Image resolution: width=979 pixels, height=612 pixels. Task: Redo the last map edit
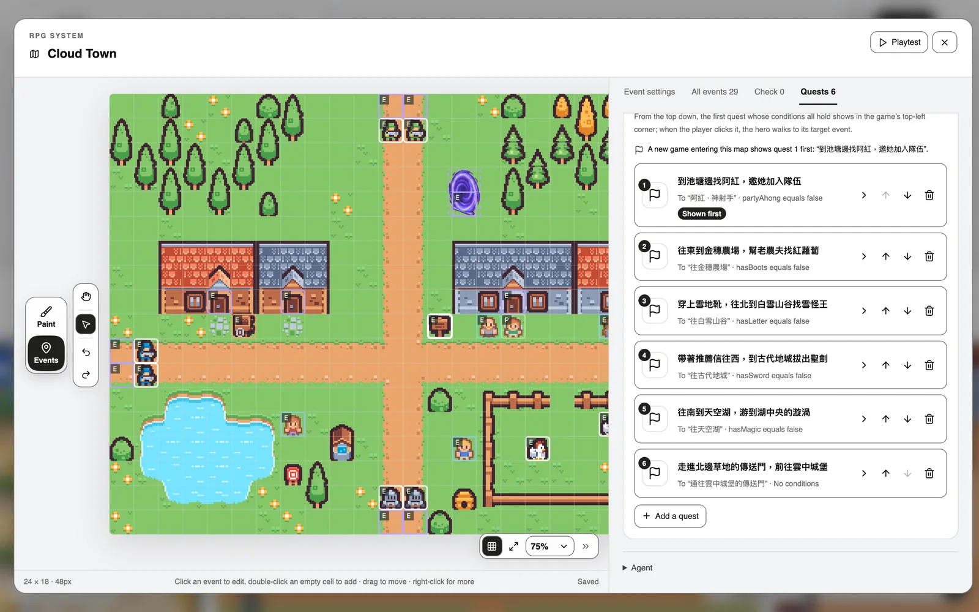click(x=86, y=375)
